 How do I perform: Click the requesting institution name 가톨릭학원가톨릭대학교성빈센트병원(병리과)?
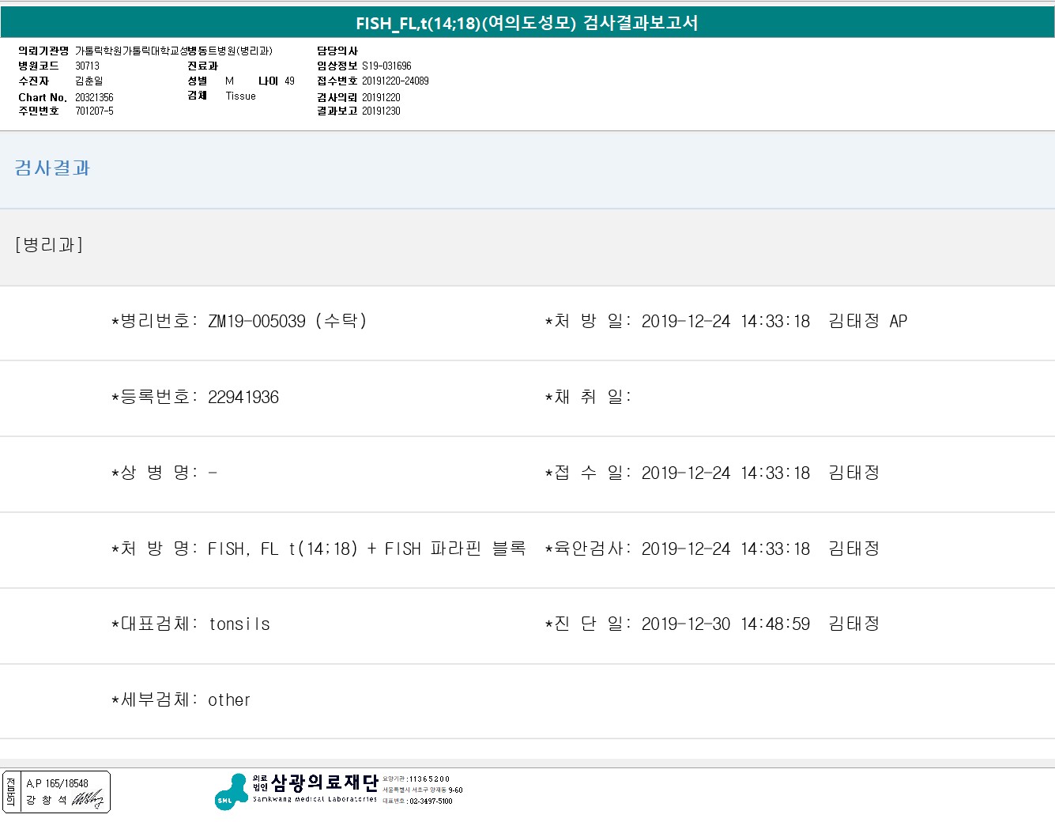pos(174,51)
